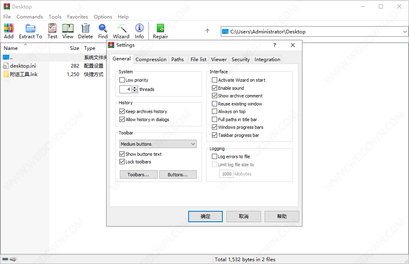Click the View file toolbar icon
The width and height of the screenshot is (409, 264).
click(x=68, y=28)
